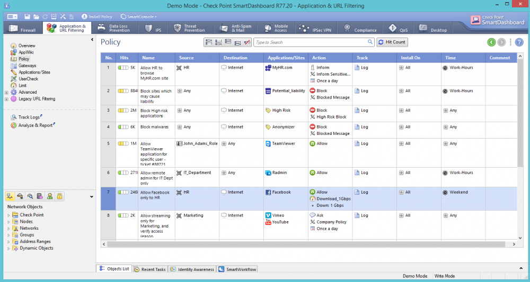Select the Servers icon with purple badge

(x=40, y=196)
